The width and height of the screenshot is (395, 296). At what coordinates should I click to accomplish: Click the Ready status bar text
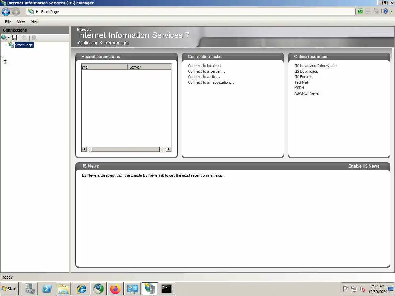(x=7, y=277)
